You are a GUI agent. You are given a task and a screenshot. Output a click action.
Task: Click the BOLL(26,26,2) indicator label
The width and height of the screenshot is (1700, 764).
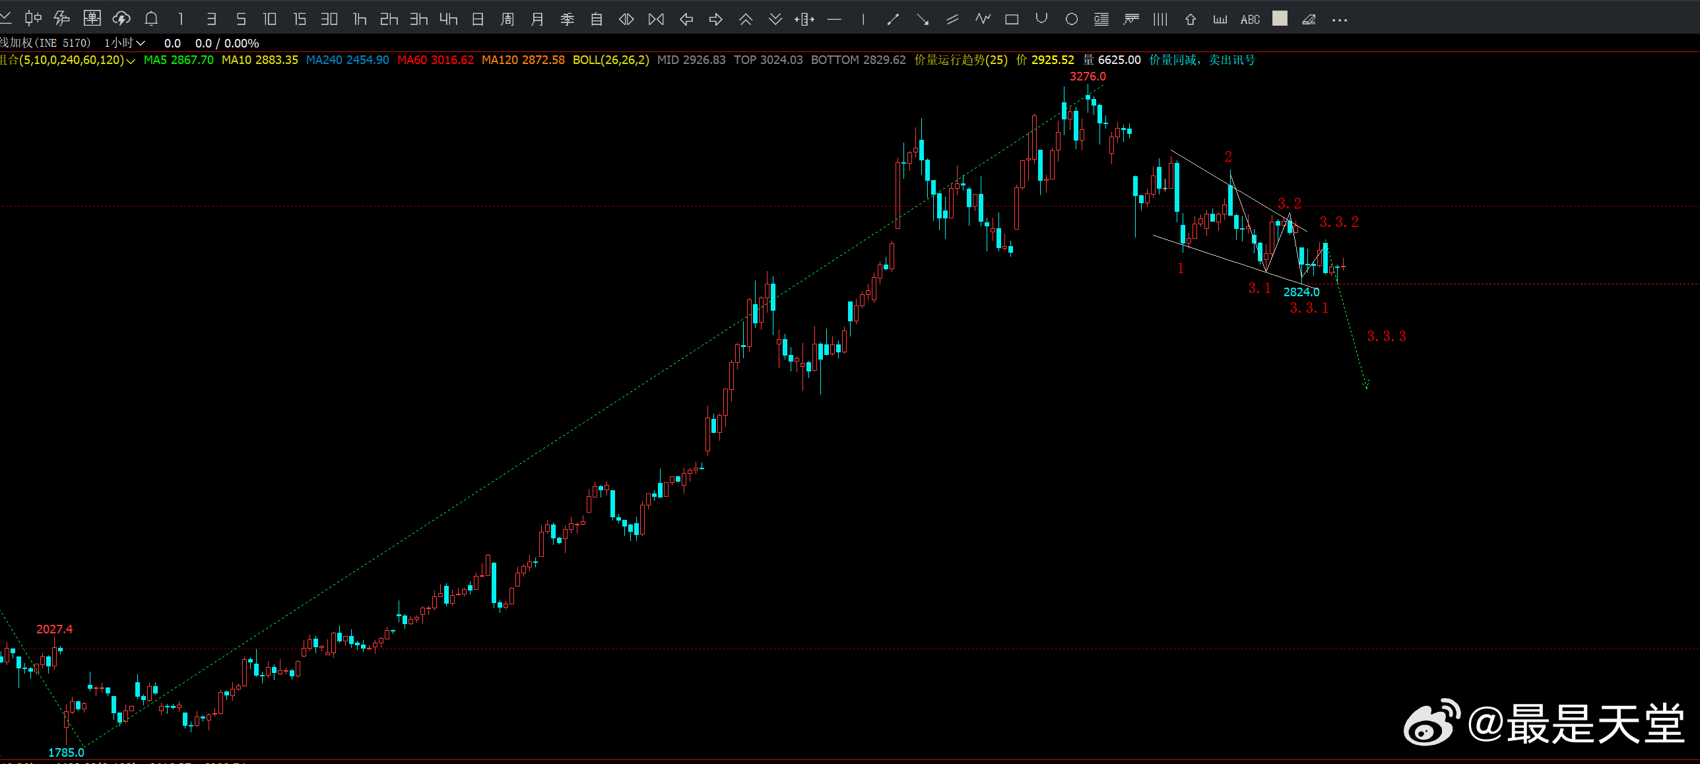611,60
